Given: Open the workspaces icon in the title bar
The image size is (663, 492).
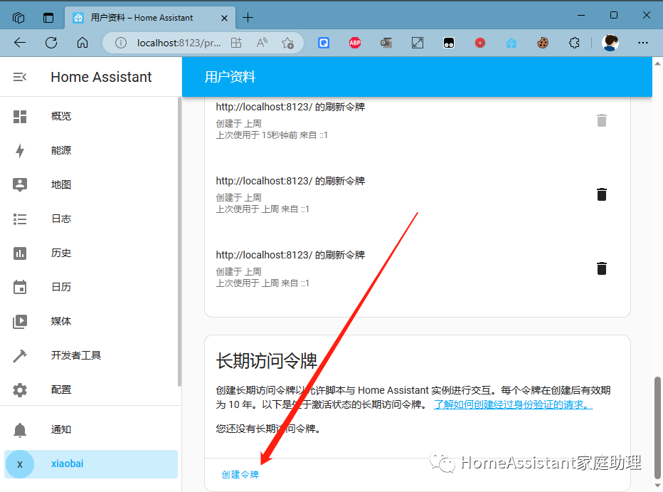Looking at the screenshot, I should coord(18,17).
